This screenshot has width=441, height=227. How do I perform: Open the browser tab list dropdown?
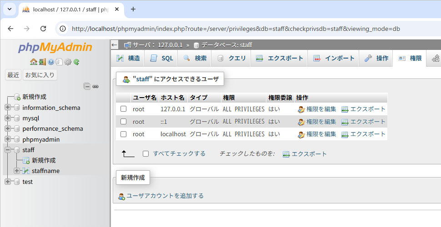pos(10,9)
